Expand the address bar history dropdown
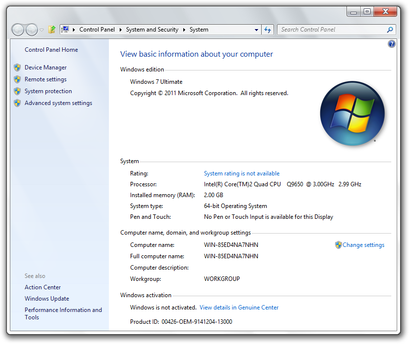The height and width of the screenshot is (344, 410). [x=256, y=30]
